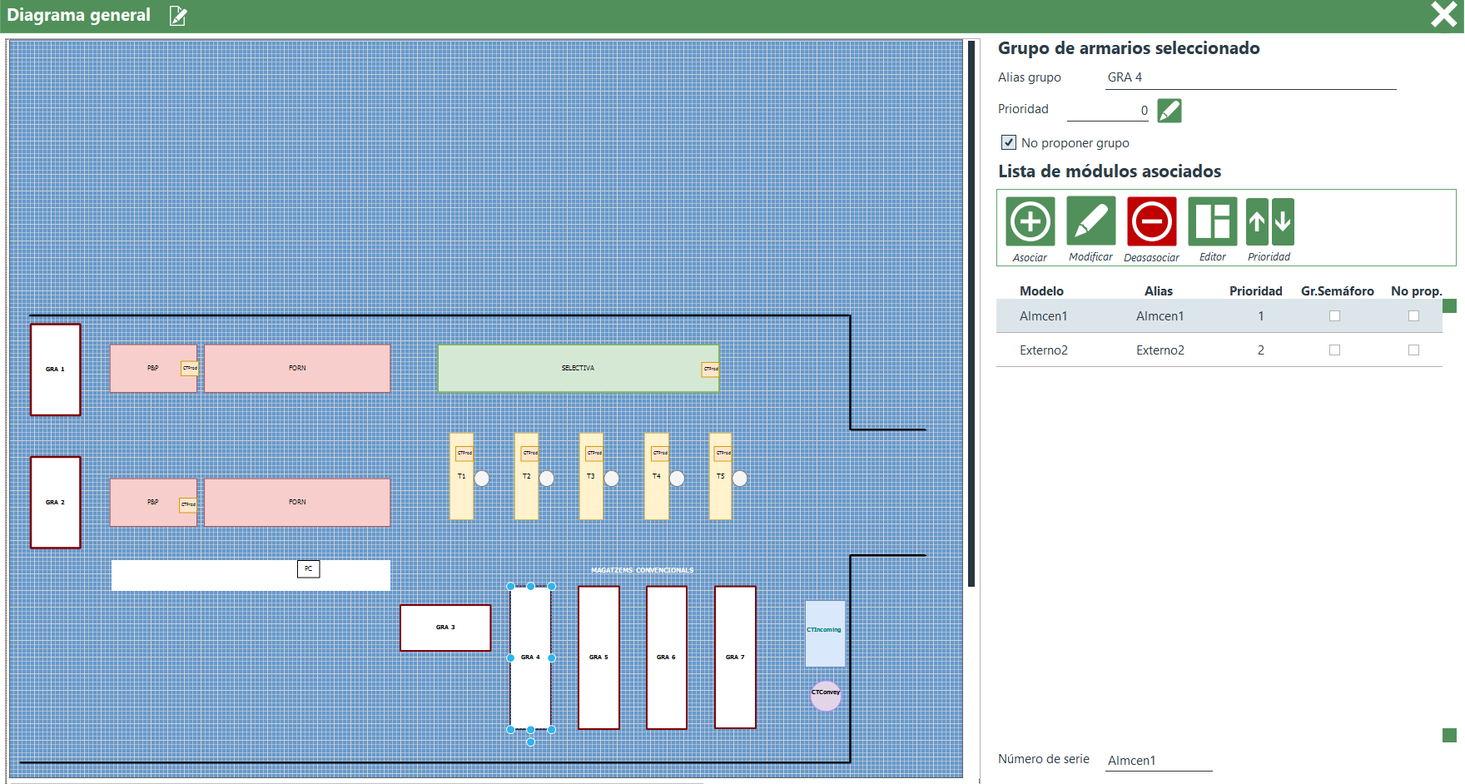
Task: Toggle Gr.Semáforo checkbox for Almcen1
Action: pyautogui.click(x=1334, y=316)
